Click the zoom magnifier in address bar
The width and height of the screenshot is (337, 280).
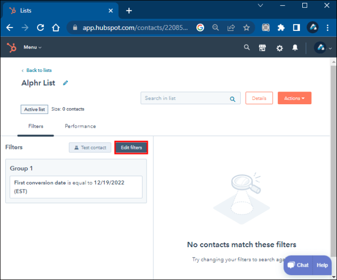click(x=215, y=27)
